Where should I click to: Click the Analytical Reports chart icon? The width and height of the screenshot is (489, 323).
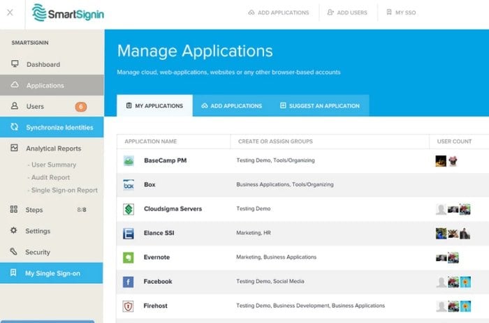click(x=15, y=148)
